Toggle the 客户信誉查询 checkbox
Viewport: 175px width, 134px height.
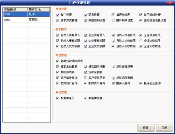pos(58,78)
